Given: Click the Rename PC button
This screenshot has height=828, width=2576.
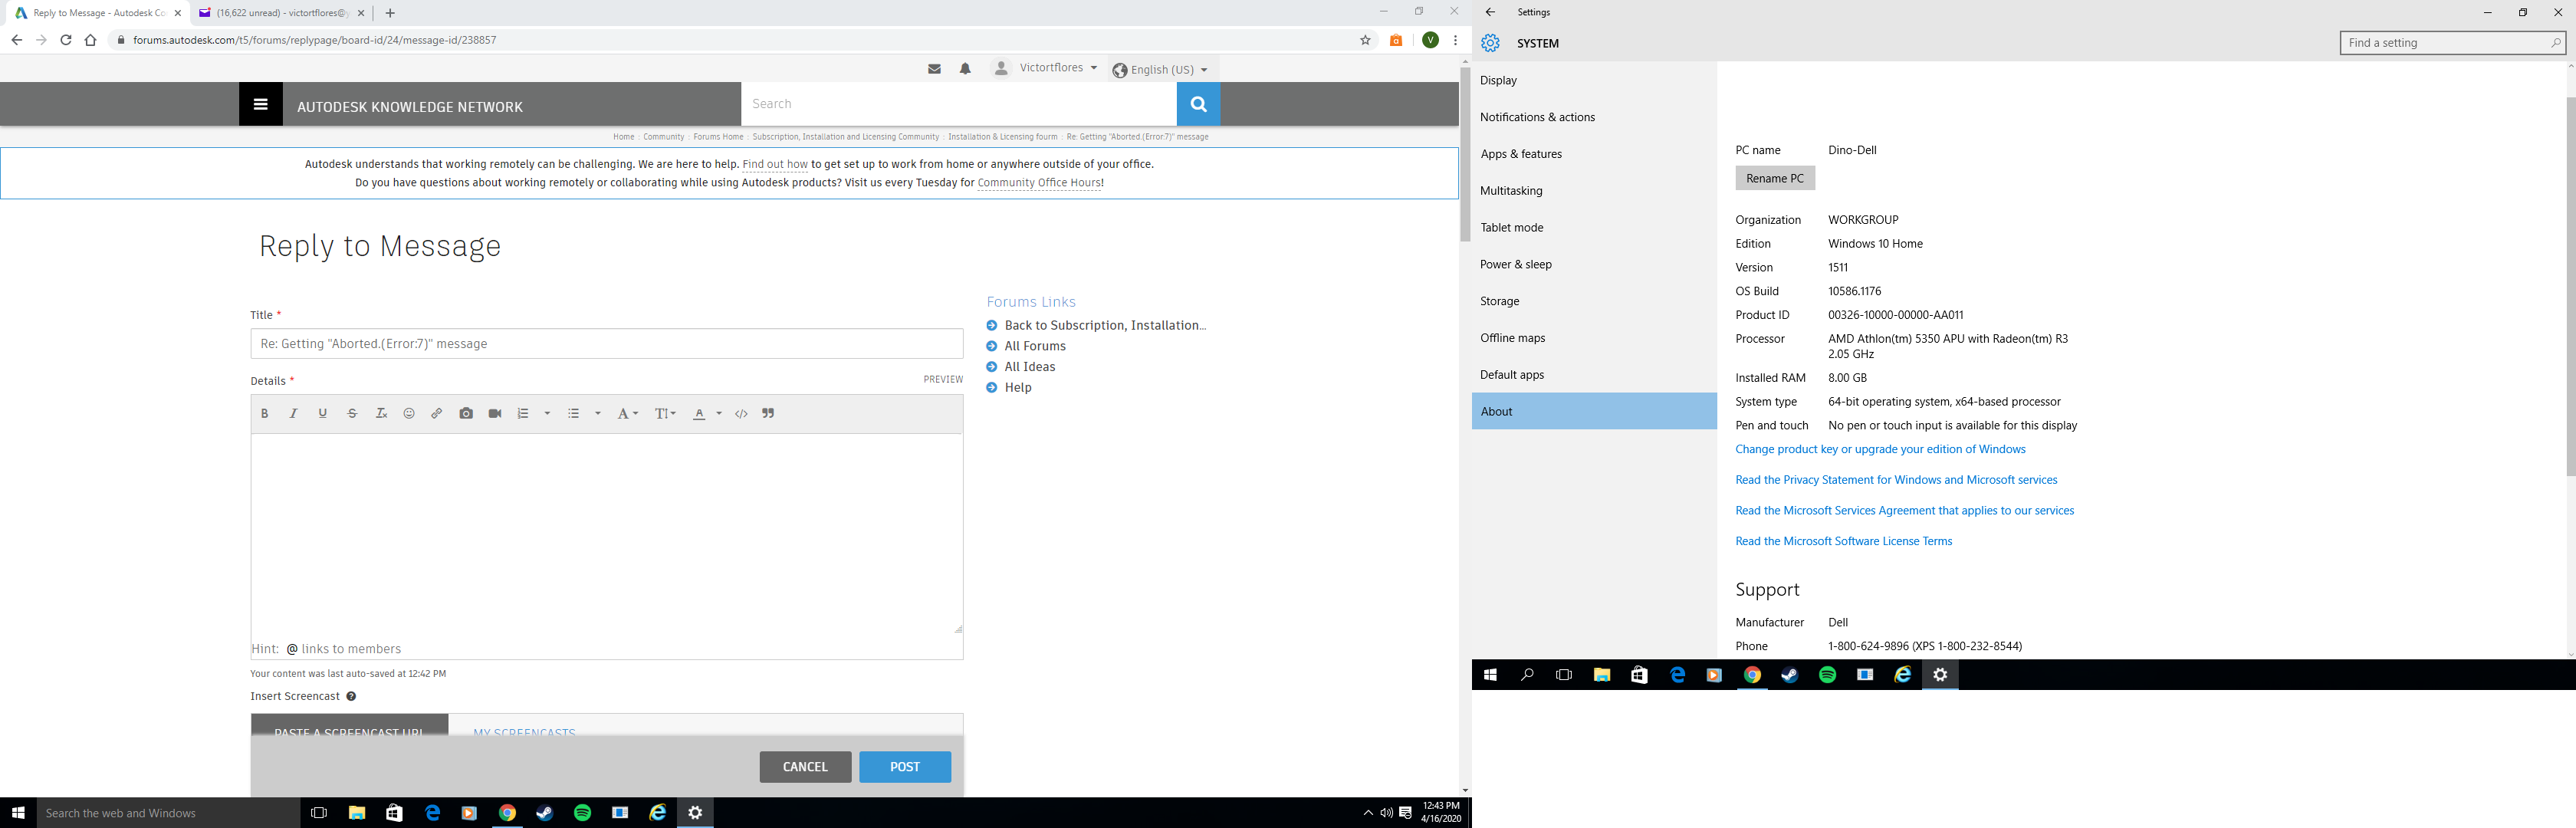Looking at the screenshot, I should (x=1775, y=178).
